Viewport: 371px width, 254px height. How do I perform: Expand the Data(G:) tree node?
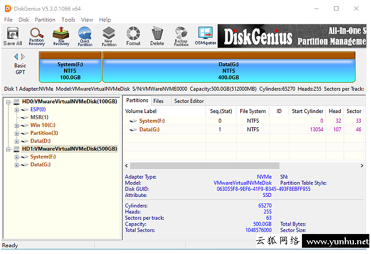pos(17,165)
